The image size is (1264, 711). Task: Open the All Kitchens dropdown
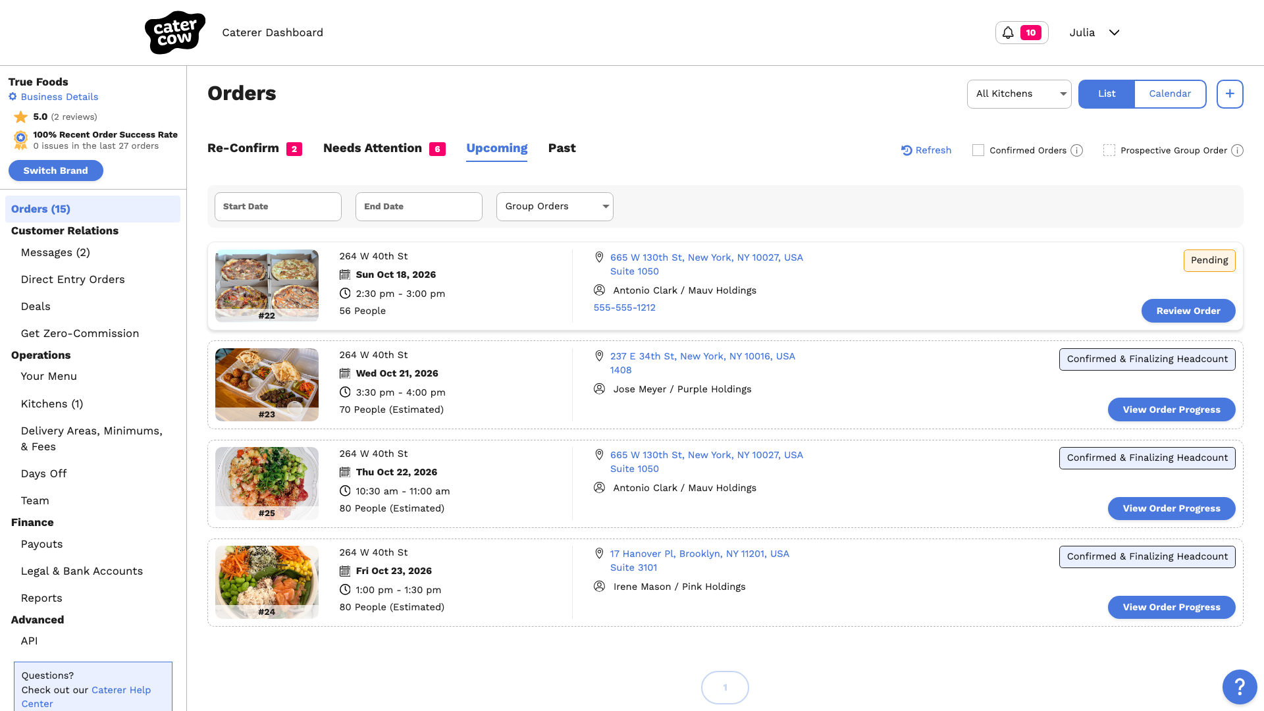(1019, 93)
